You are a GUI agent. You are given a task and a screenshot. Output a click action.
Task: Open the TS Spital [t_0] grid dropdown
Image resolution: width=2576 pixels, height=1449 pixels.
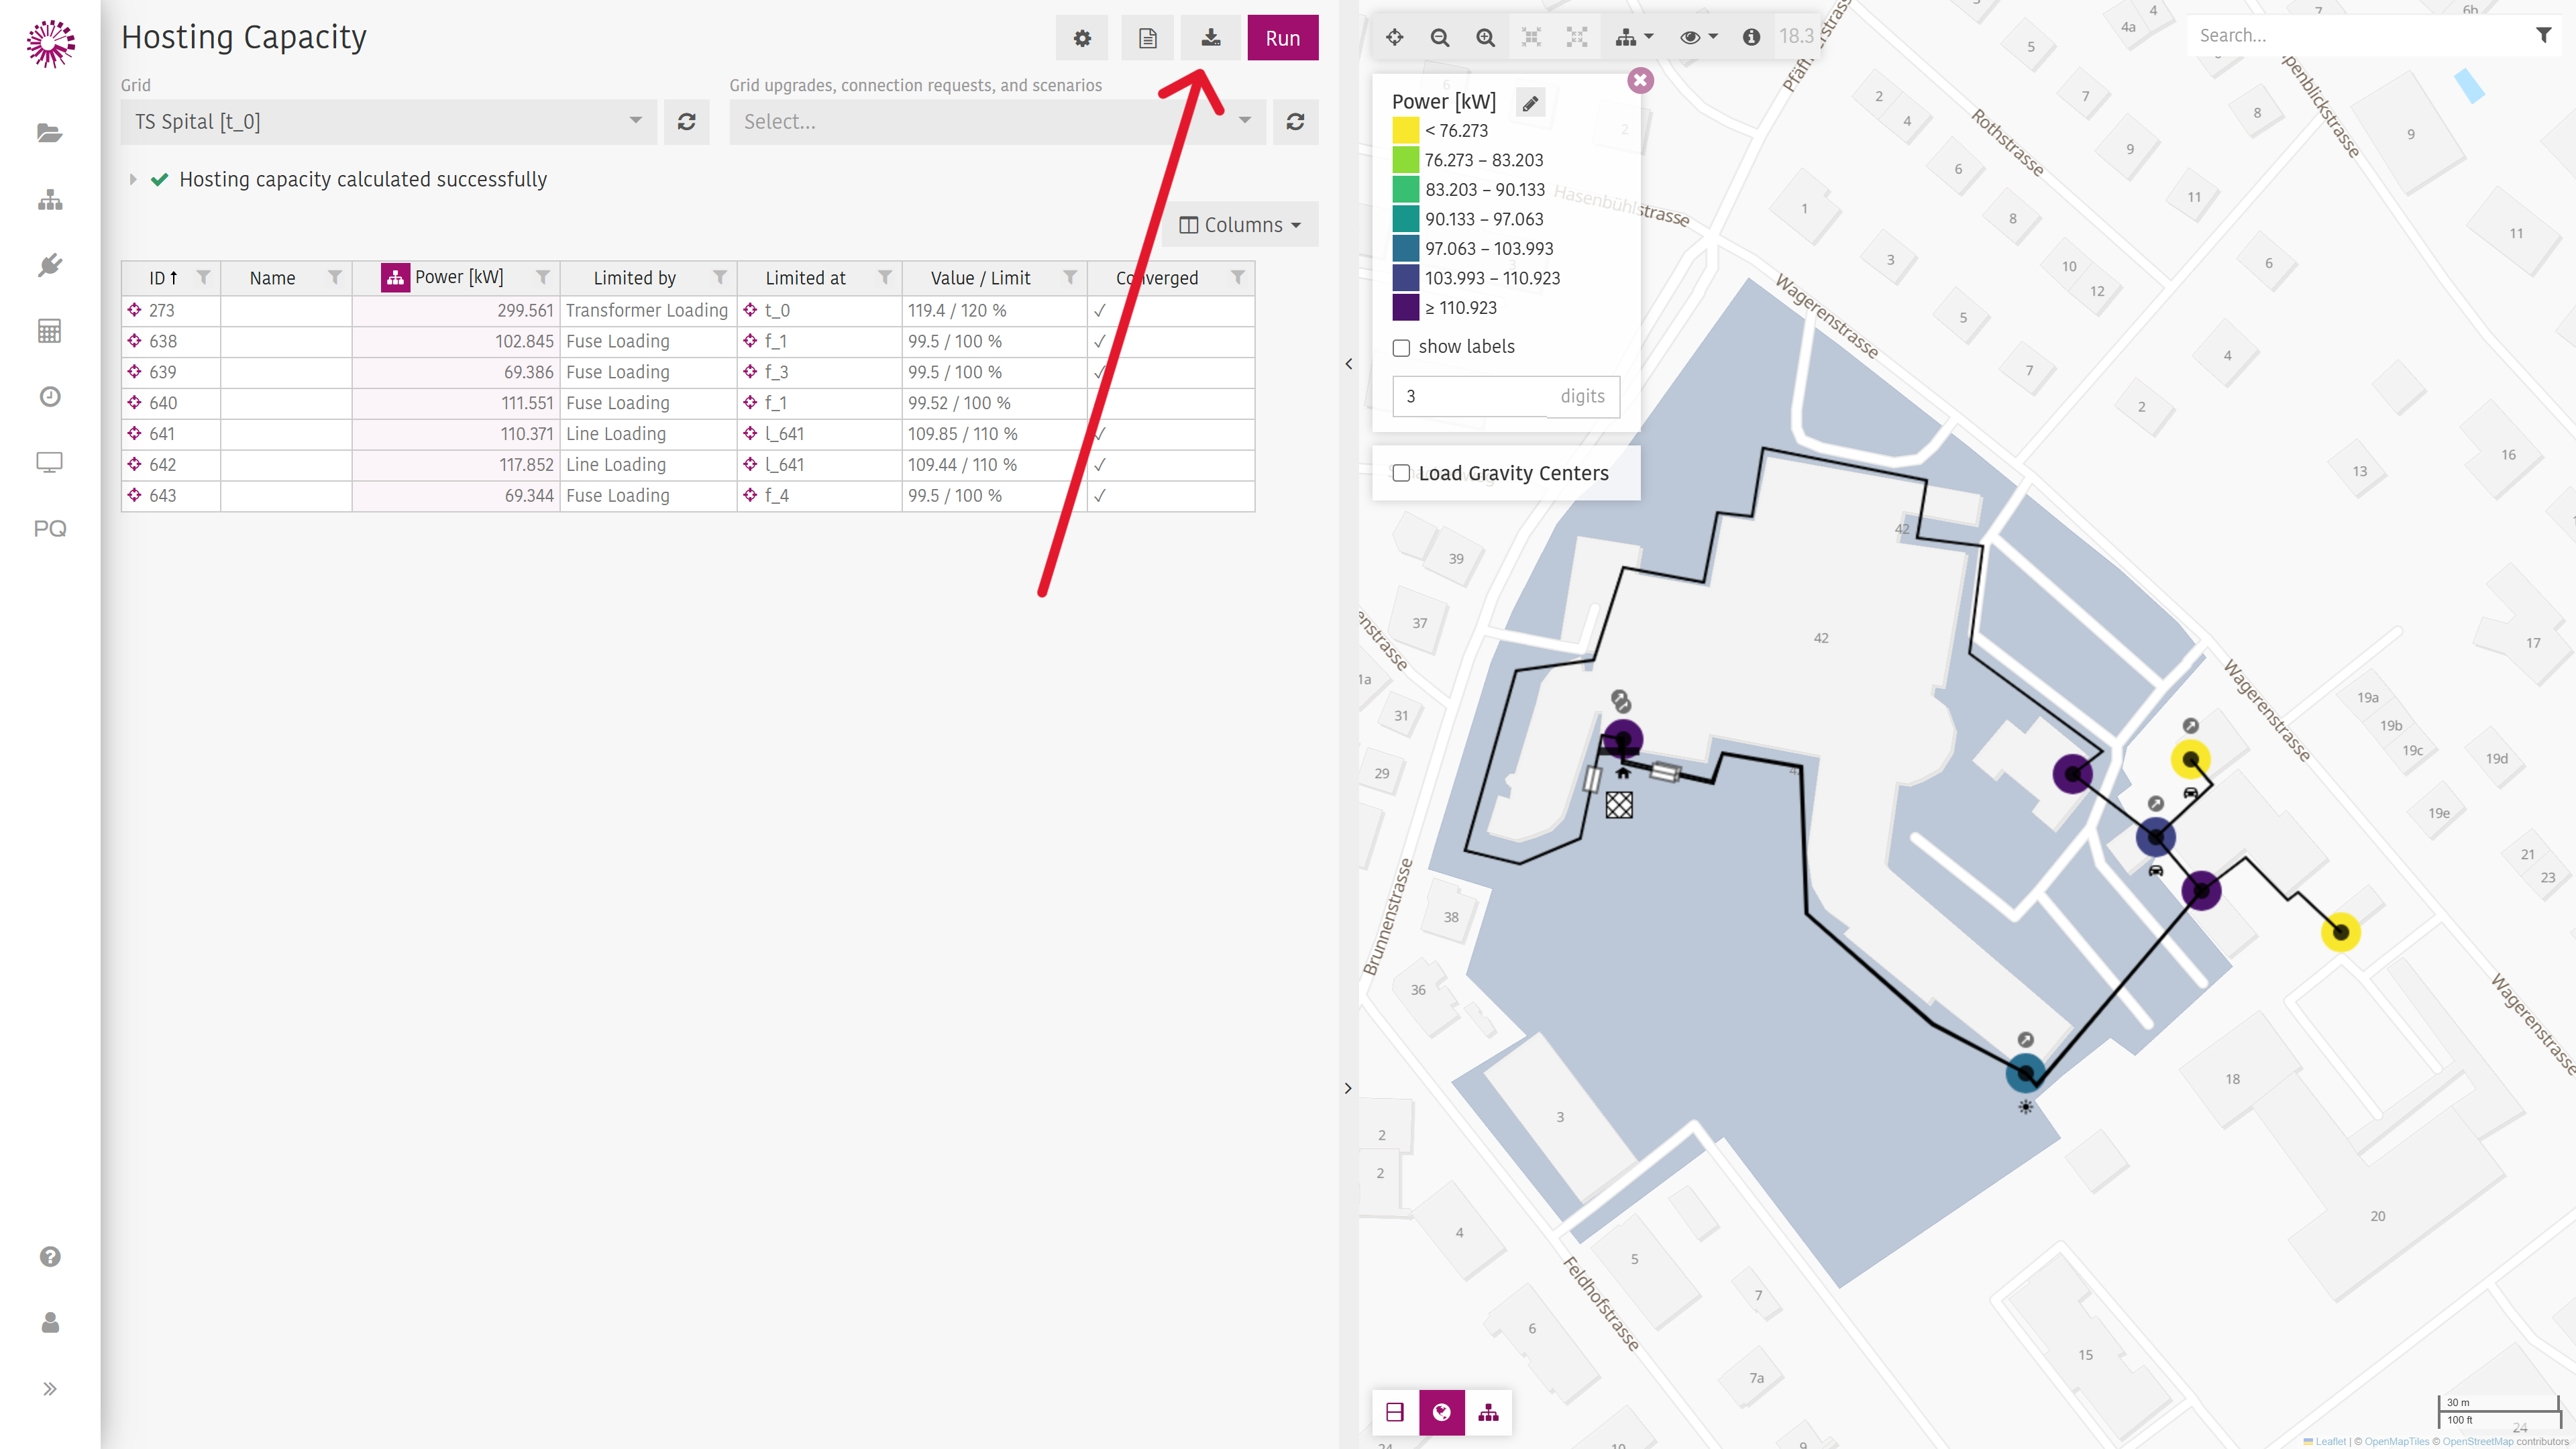(x=389, y=122)
